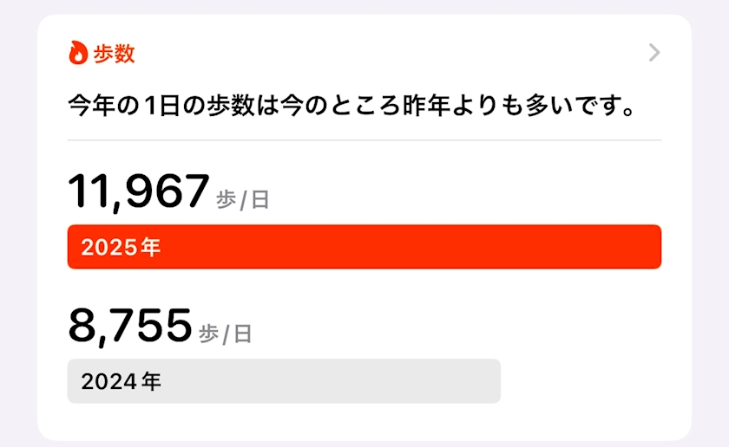Expand details with the right chevron arrow
The width and height of the screenshot is (729, 447).
point(654,54)
